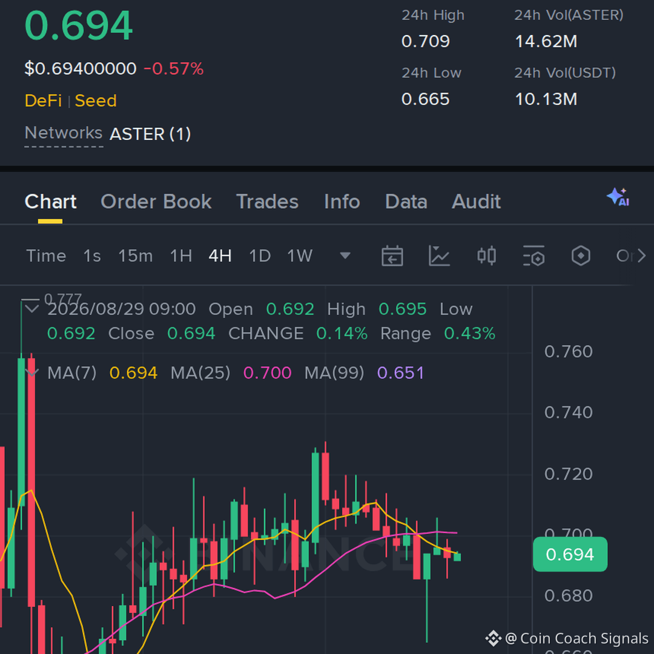654x654 pixels.
Task: Click the 0.740 price axis label
Action: pyautogui.click(x=569, y=412)
